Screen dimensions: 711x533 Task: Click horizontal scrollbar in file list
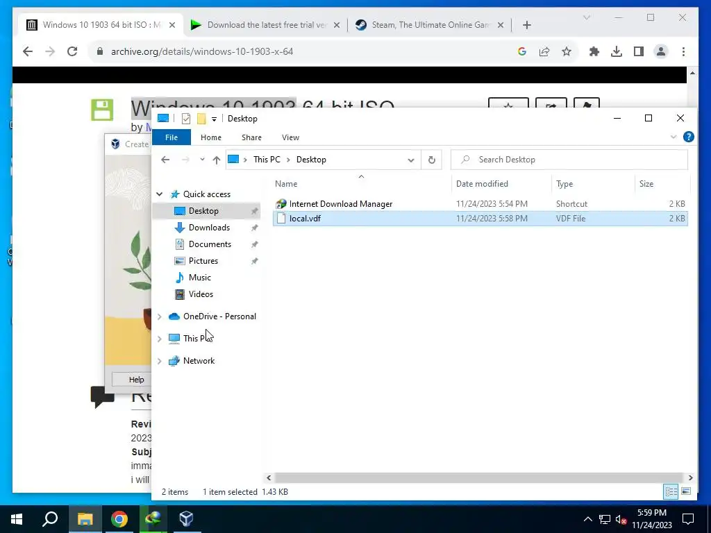(479, 477)
